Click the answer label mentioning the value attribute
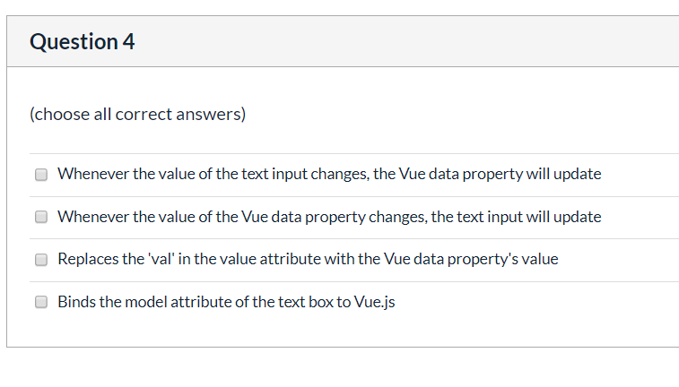The height and width of the screenshot is (387, 679). [308, 259]
